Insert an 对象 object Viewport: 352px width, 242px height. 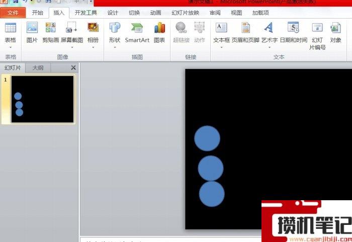[x=335, y=32]
